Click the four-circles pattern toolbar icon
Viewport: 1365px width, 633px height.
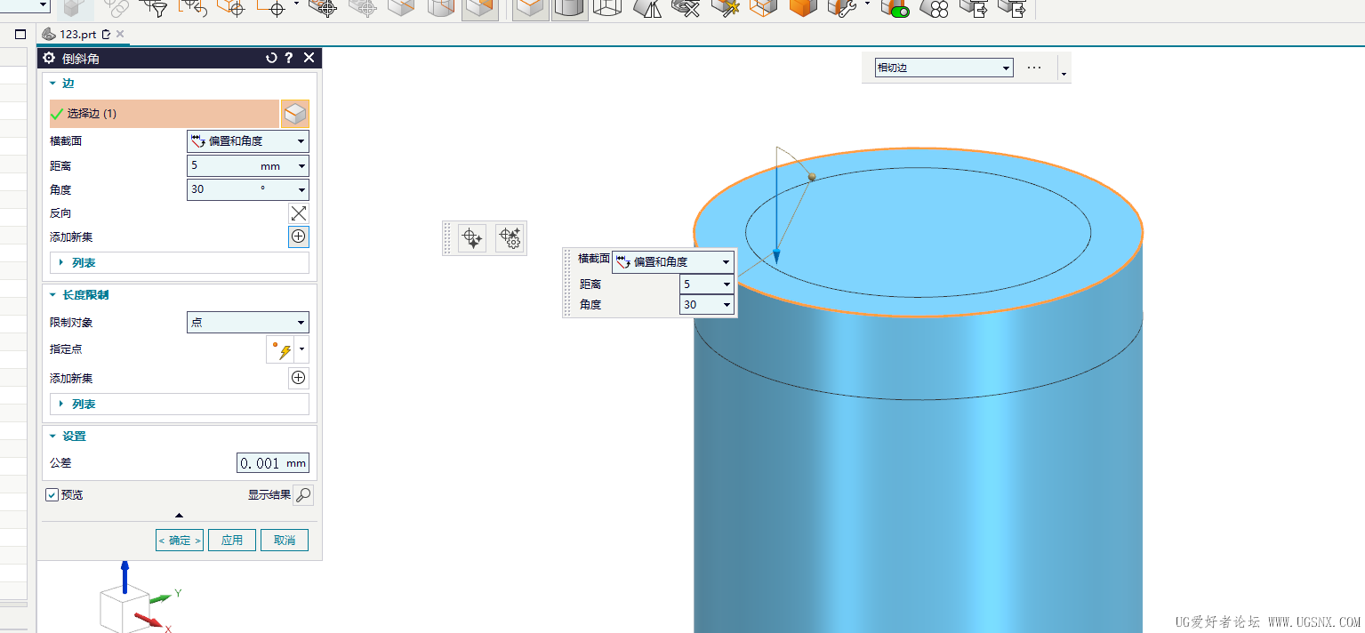pos(935,9)
